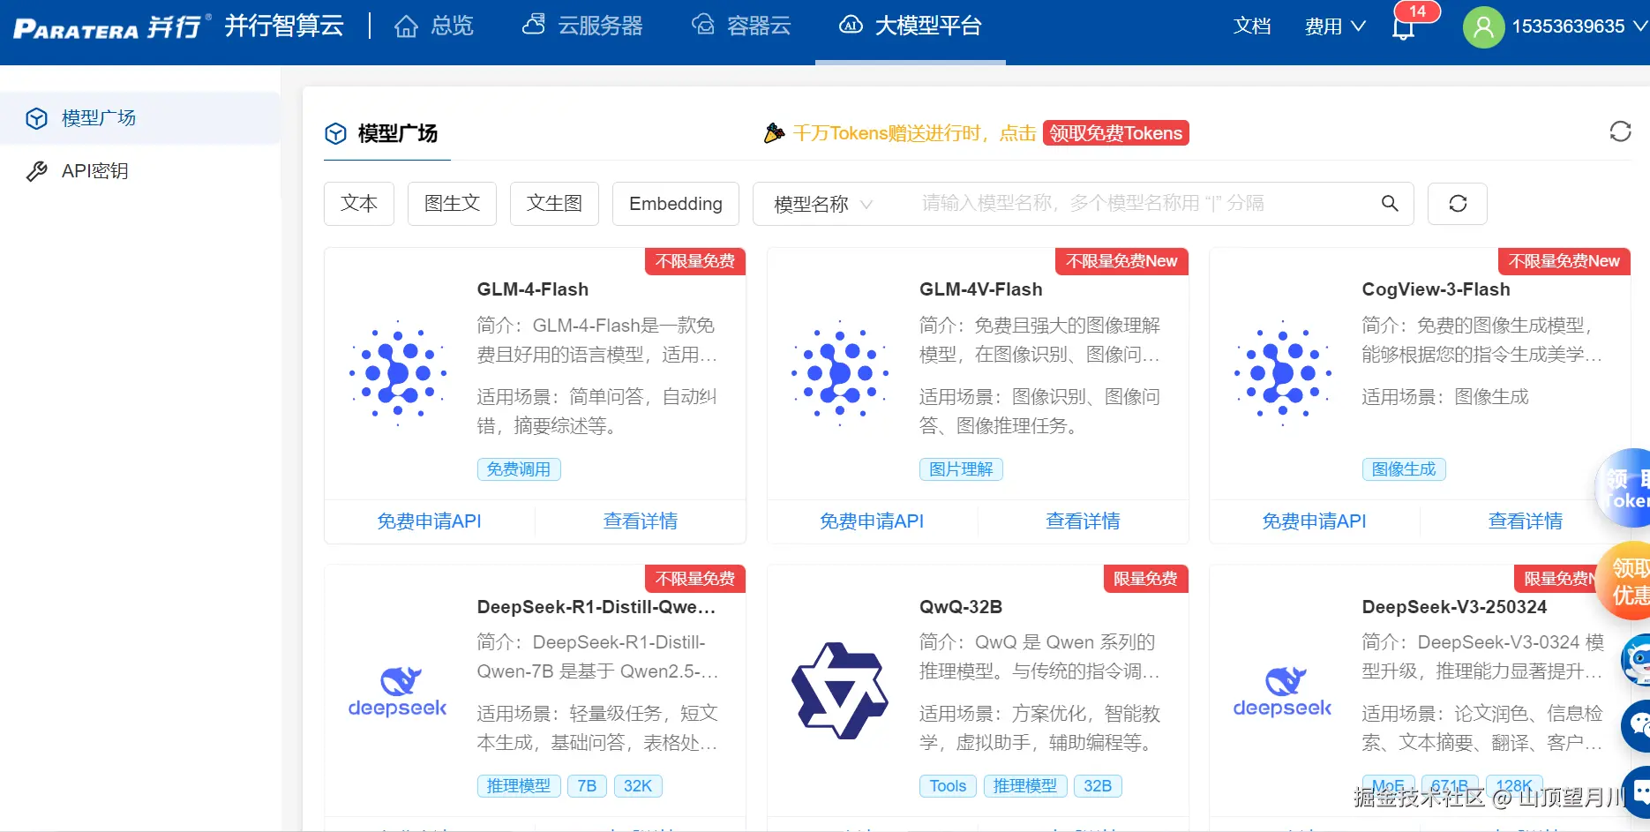Click the CogView-3-Flash model logo

pos(1283,373)
